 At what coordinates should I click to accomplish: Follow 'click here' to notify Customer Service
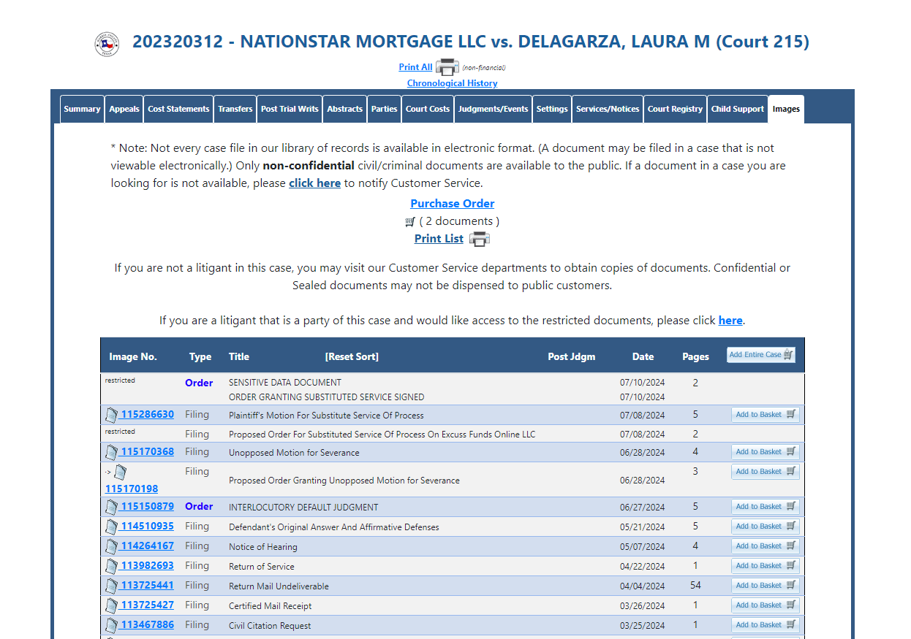click(x=314, y=183)
